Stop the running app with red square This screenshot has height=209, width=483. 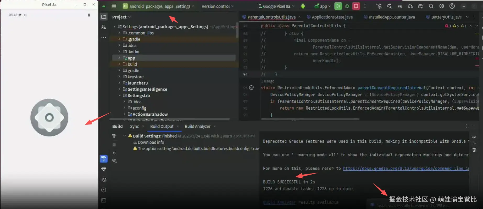356,6
